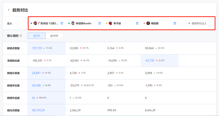
Task: Click the 李佳琦Austin avatar image
Action: coord(73,23)
